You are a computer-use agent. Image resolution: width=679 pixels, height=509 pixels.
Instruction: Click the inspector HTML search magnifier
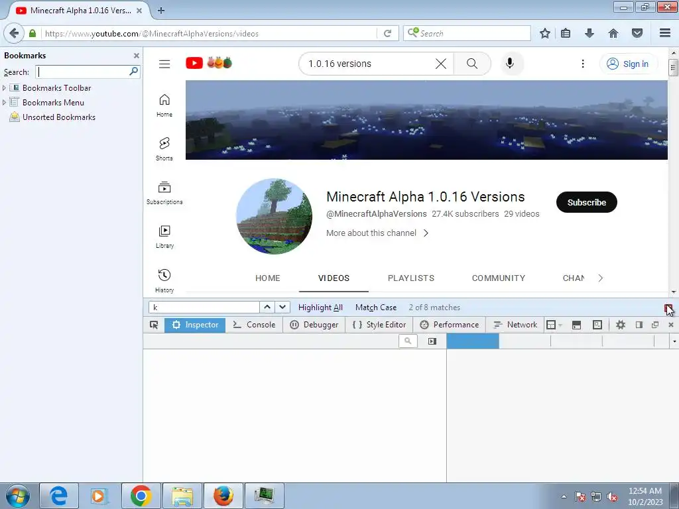(x=408, y=341)
